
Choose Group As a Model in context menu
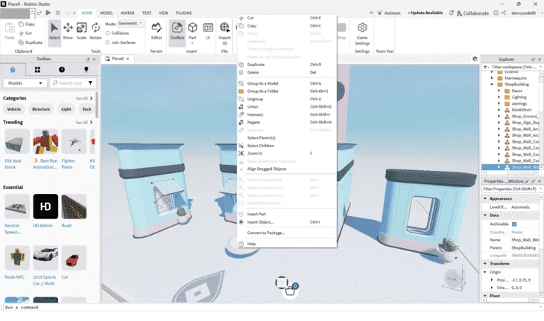(x=287, y=83)
